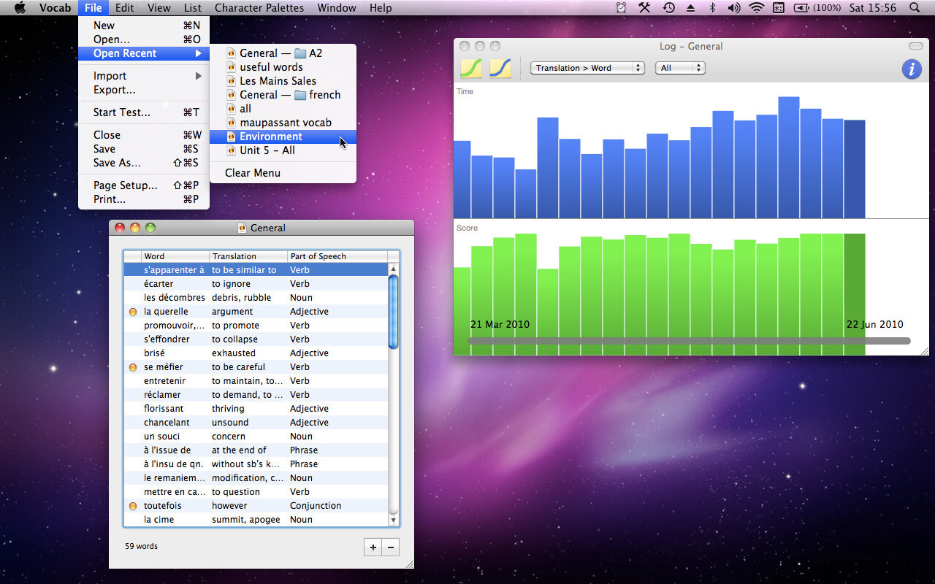
Task: Click the translation cell 'thriving'
Action: pyautogui.click(x=228, y=409)
